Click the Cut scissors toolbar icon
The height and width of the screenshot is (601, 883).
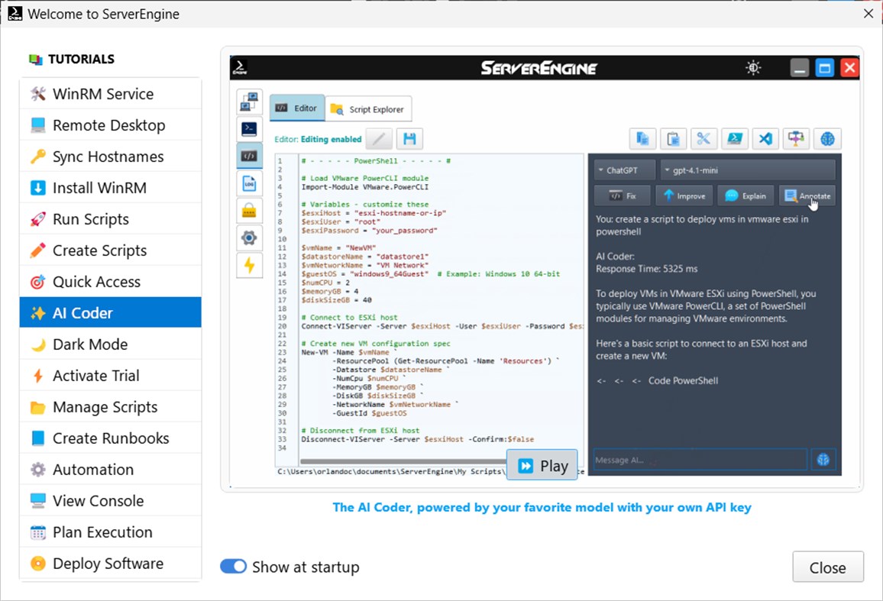tap(703, 138)
